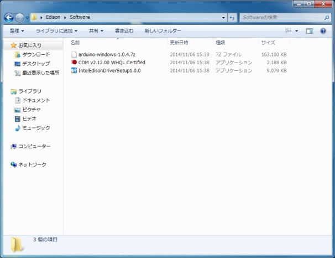
Task: Select the Edison breadcrumb segment
Action: point(53,17)
